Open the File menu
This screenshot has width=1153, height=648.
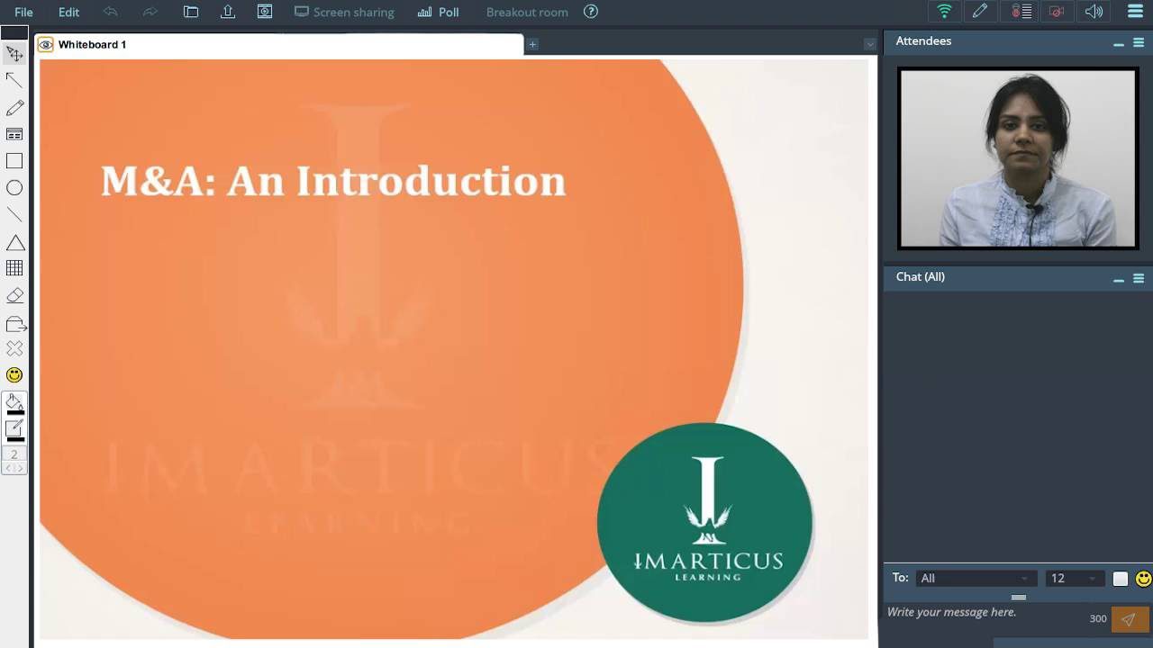(x=23, y=12)
